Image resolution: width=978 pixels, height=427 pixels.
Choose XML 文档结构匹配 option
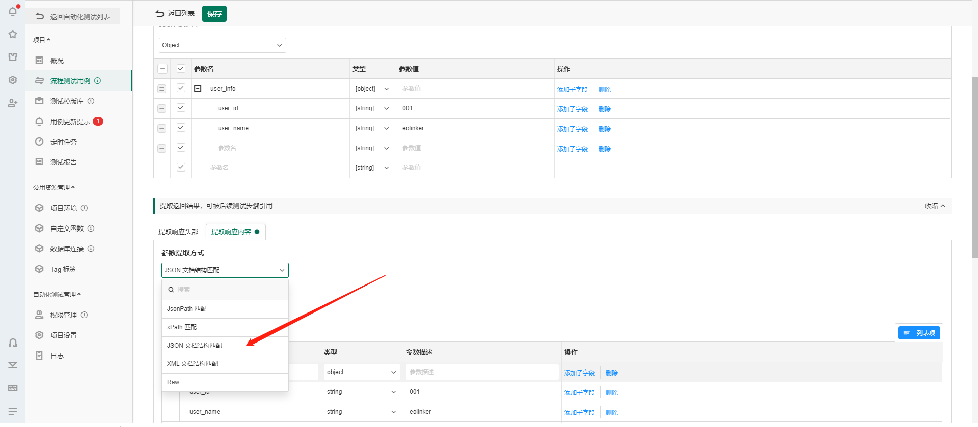(x=225, y=364)
